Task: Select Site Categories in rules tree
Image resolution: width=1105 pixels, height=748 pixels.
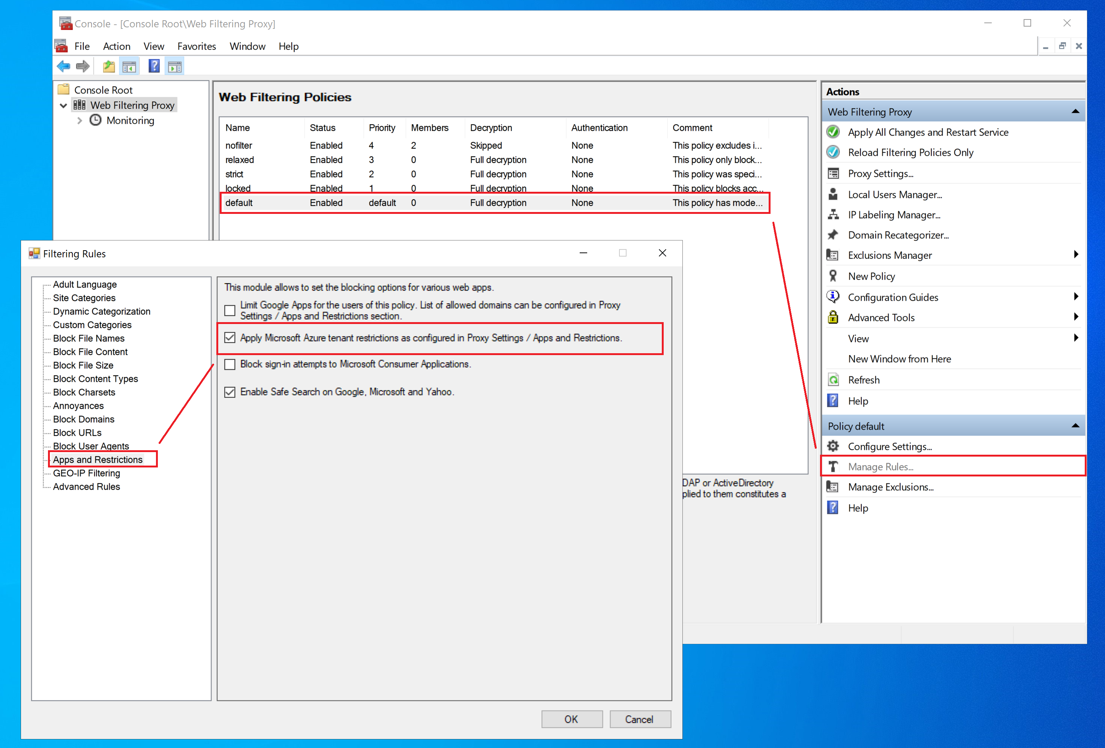Action: [x=84, y=298]
